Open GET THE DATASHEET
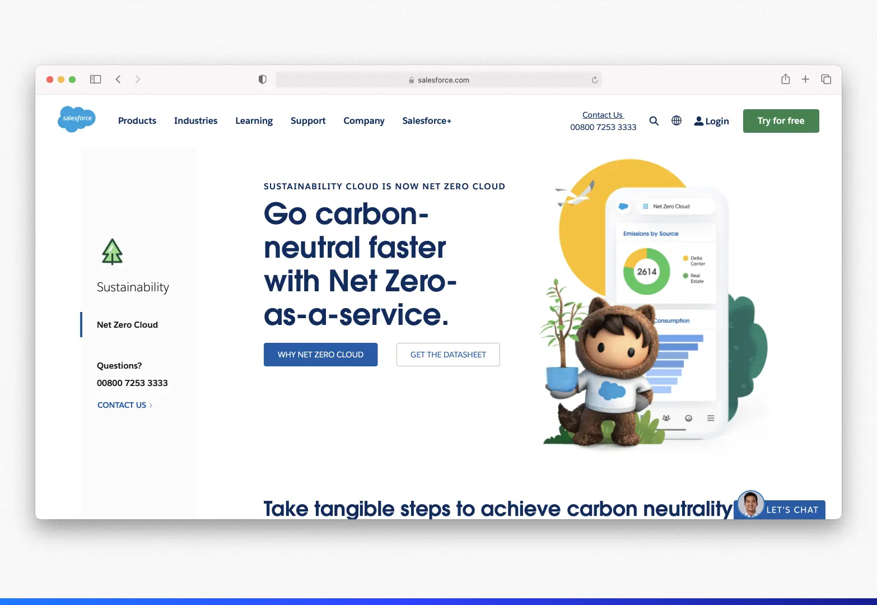This screenshot has width=877, height=605. (x=447, y=354)
